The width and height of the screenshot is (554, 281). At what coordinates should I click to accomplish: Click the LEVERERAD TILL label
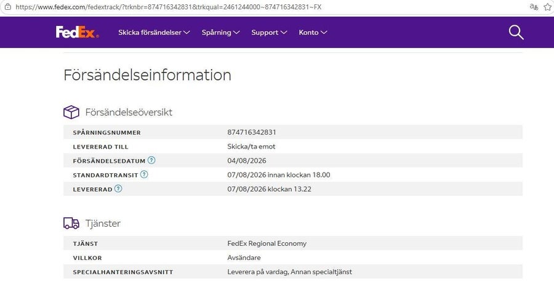(101, 147)
